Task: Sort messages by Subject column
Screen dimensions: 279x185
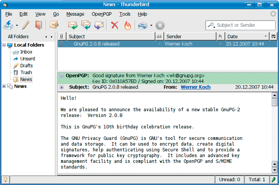Action: [111, 37]
